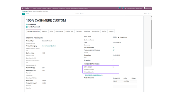The height and width of the screenshot is (105, 173).
Task: Click the 100% CASHMERE CUSTOM product title
Action: (46, 20)
